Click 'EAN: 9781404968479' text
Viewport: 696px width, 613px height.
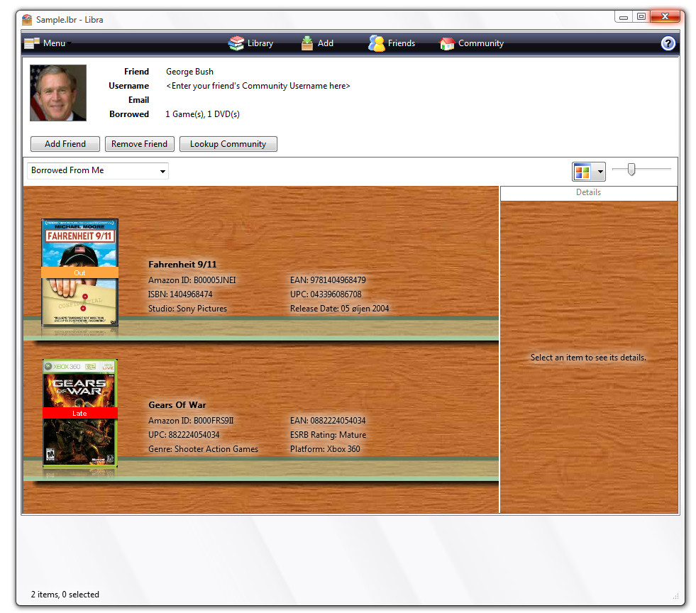(x=328, y=280)
